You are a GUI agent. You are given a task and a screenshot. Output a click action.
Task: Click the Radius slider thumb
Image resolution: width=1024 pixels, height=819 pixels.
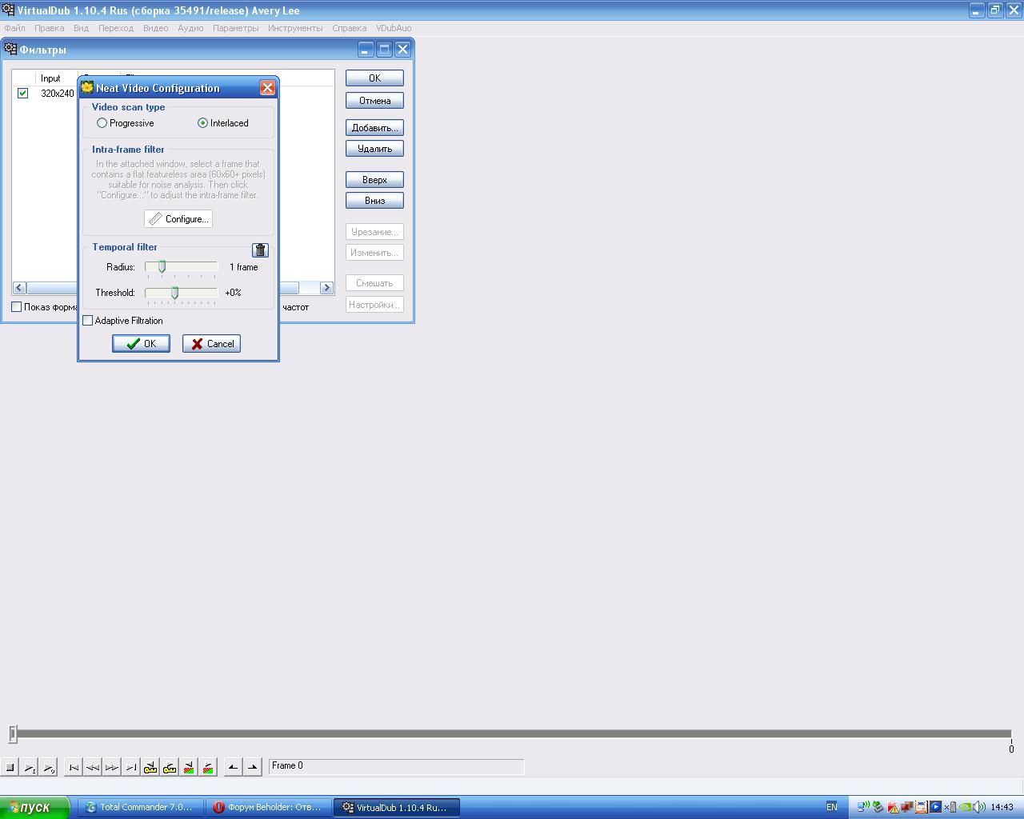click(x=162, y=267)
